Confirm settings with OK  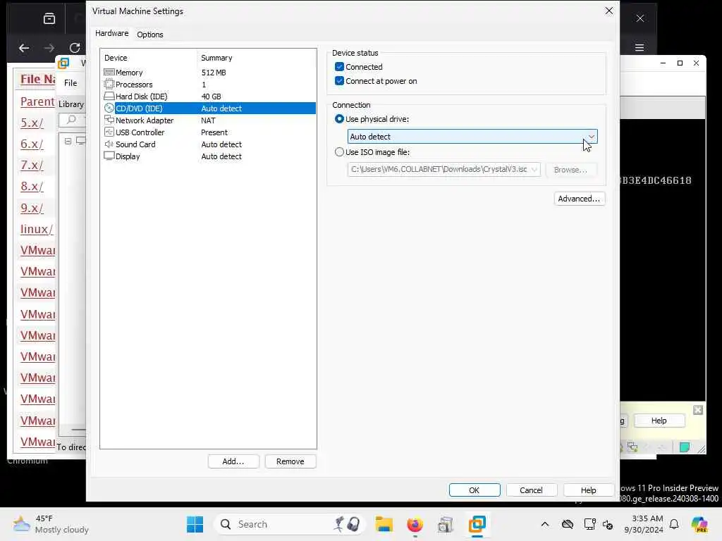click(x=475, y=490)
